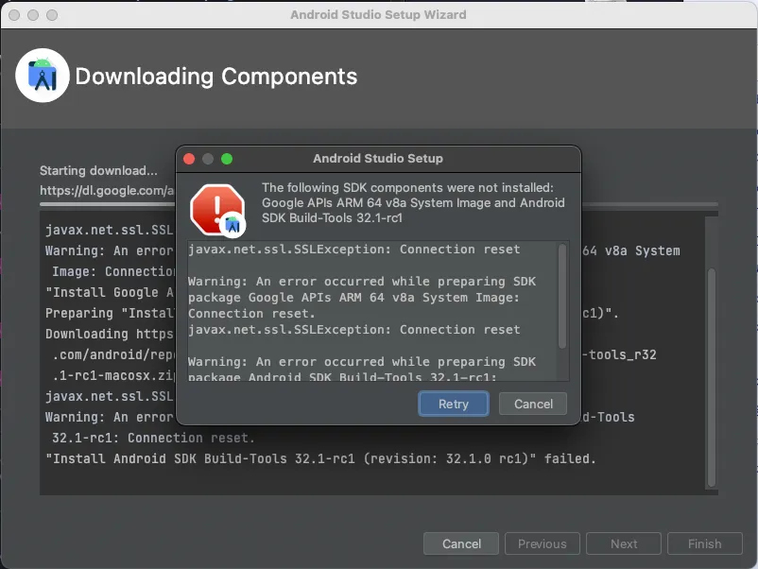The image size is (758, 569).
Task: Go back with the Previous button
Action: point(542,543)
